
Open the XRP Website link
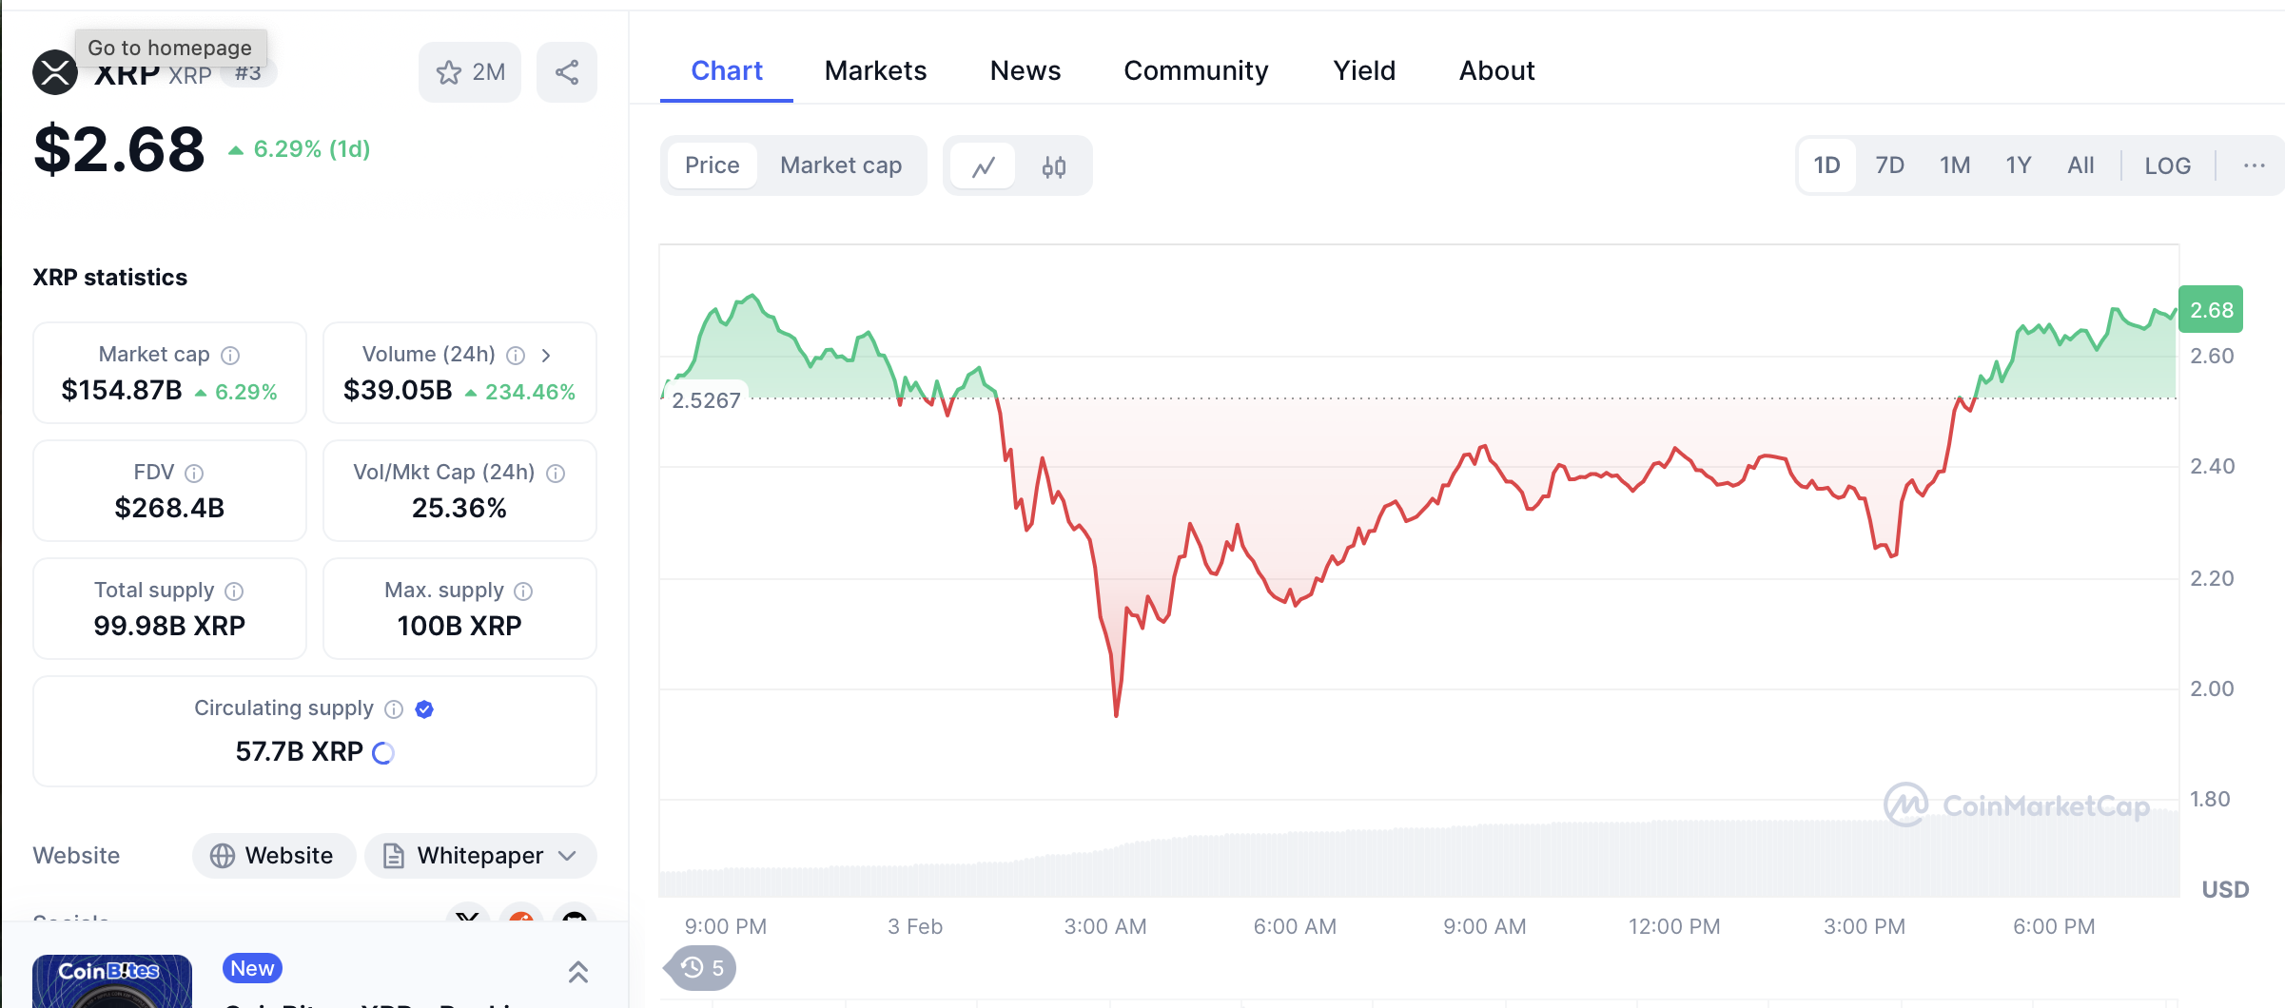point(274,856)
